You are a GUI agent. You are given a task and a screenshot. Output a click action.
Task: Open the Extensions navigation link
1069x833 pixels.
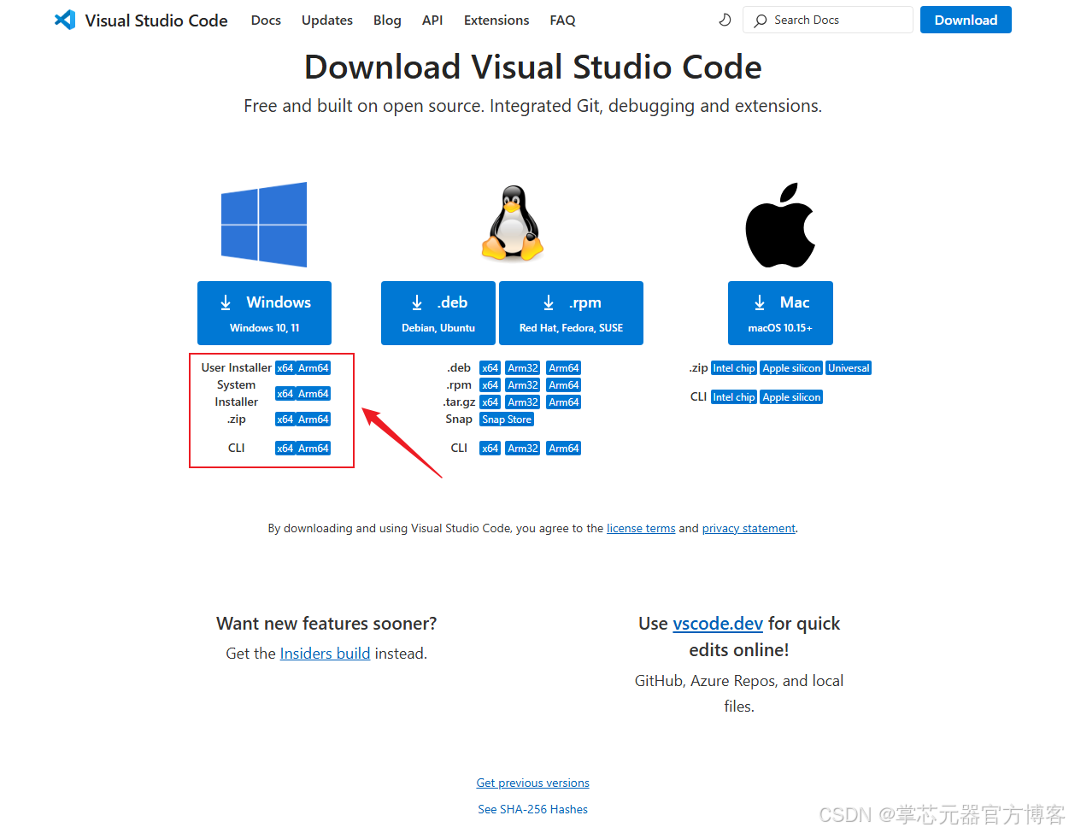496,20
